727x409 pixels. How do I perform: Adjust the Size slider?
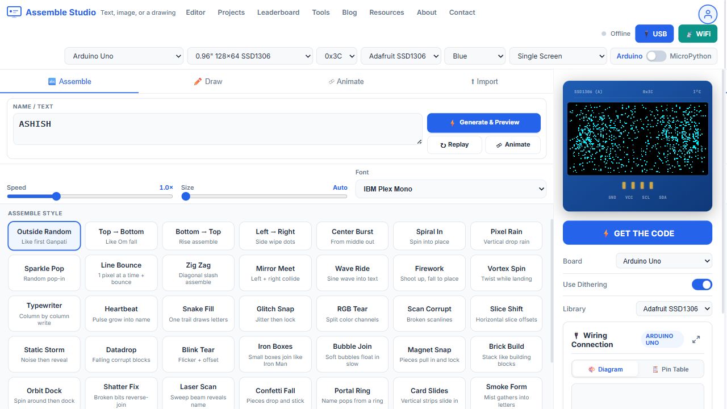(x=264, y=197)
